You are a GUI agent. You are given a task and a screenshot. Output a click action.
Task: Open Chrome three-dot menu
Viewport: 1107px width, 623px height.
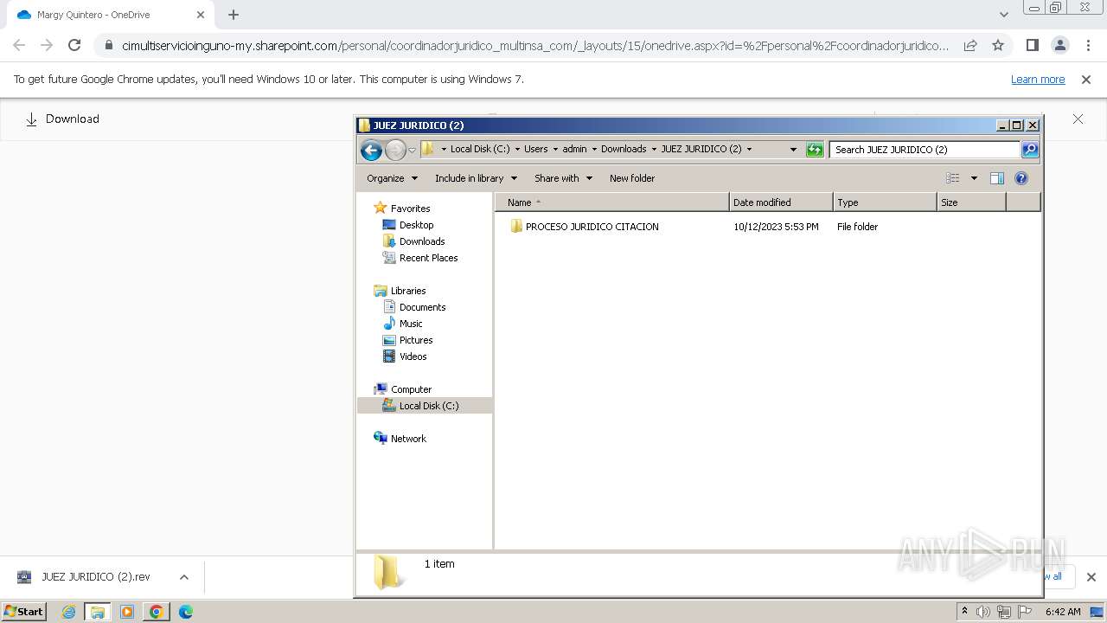click(x=1088, y=45)
